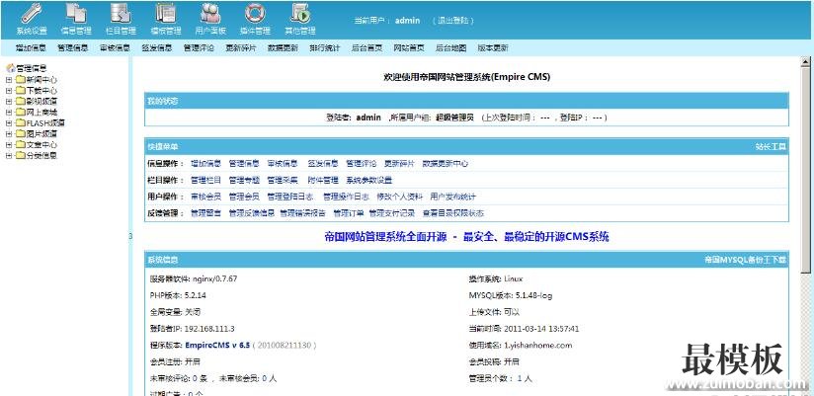Open 管理反馈信息 link

pyautogui.click(x=252, y=213)
